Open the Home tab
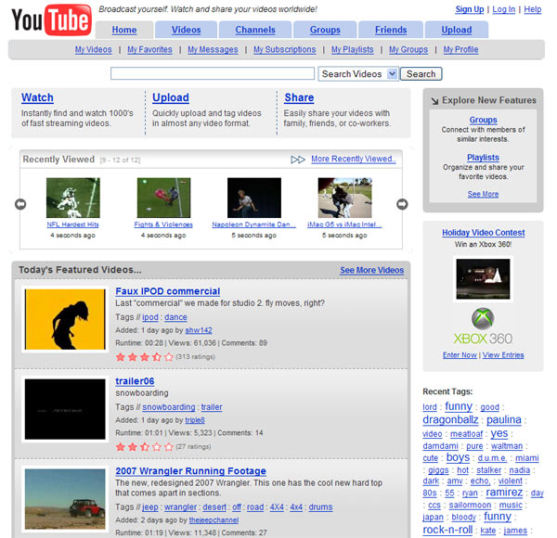Screen dimensions: 557x538 pos(124,30)
